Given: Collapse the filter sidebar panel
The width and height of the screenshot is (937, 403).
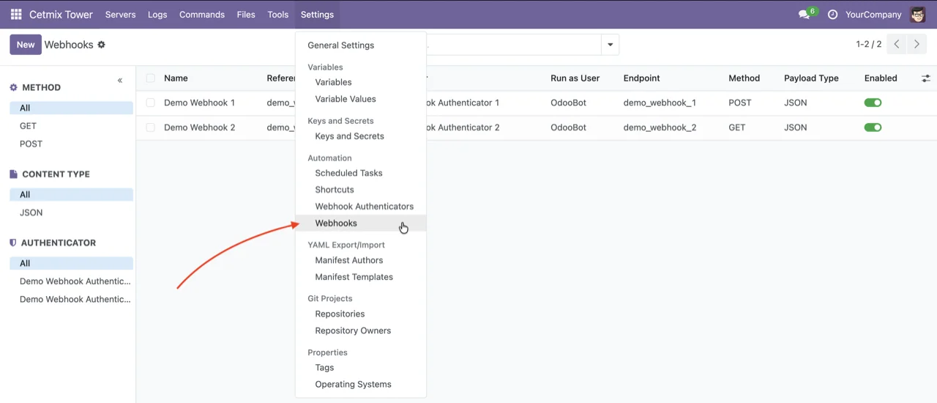Looking at the screenshot, I should (120, 81).
